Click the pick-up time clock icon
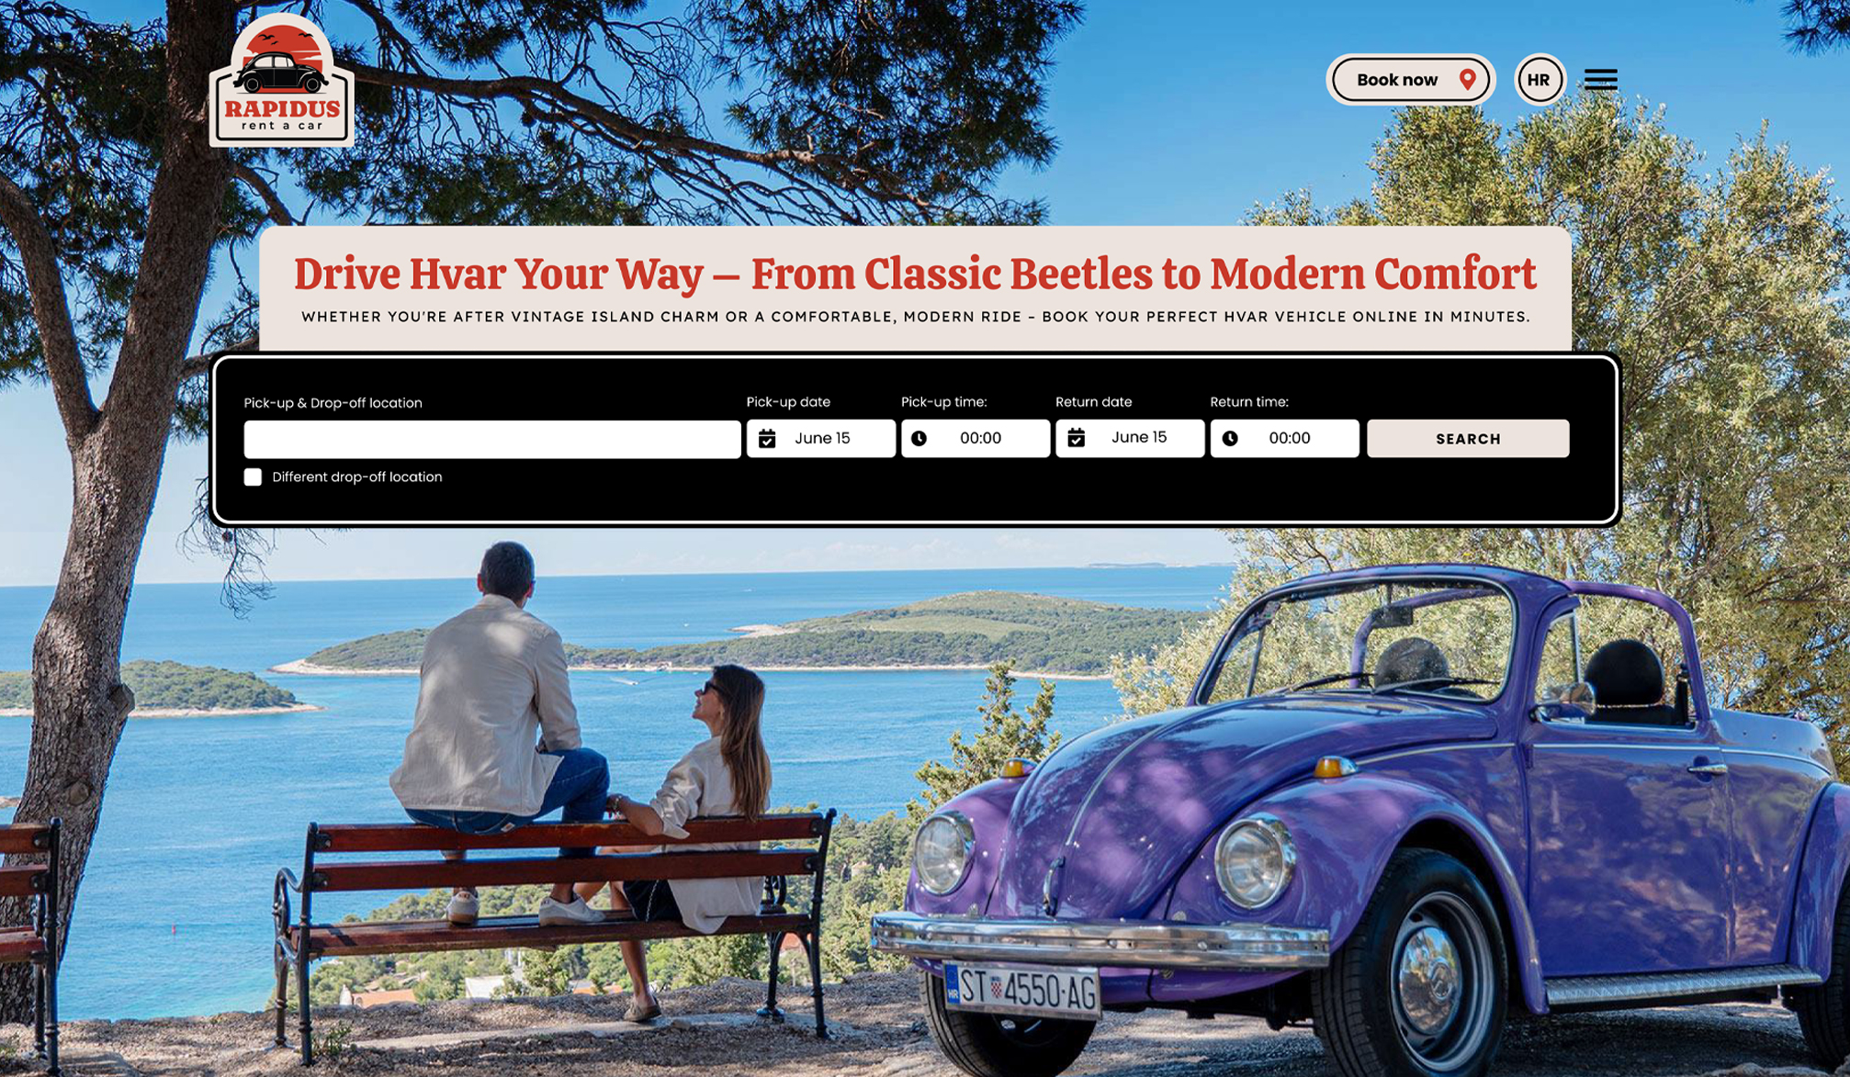The height and width of the screenshot is (1077, 1850). click(919, 439)
